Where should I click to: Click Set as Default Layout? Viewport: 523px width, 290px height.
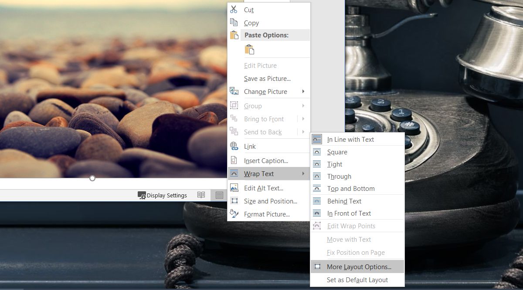357,280
